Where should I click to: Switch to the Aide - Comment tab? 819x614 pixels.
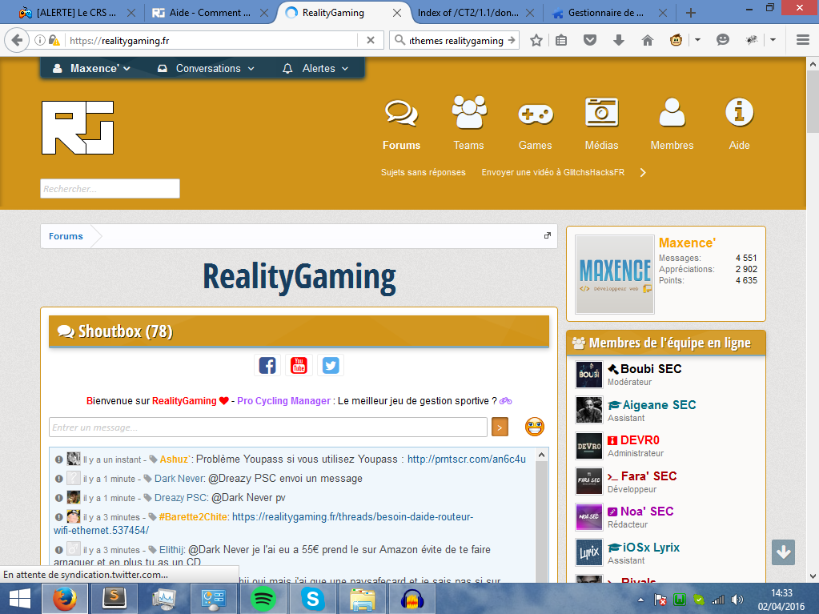[x=210, y=13]
